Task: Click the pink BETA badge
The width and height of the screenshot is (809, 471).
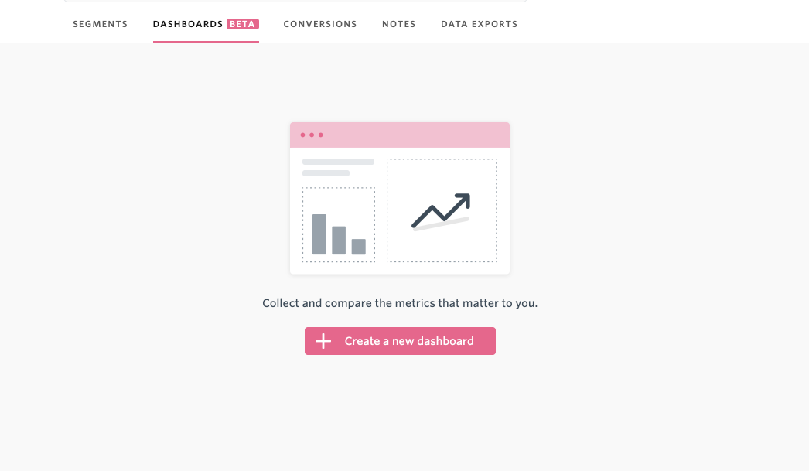Action: (x=243, y=24)
